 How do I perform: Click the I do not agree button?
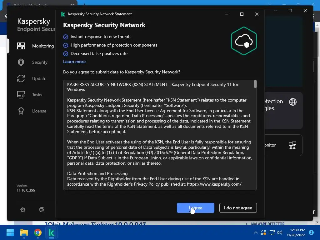[238, 208]
